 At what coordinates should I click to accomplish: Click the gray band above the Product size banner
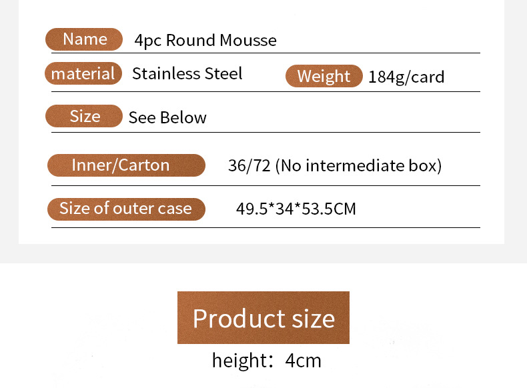pos(263,253)
